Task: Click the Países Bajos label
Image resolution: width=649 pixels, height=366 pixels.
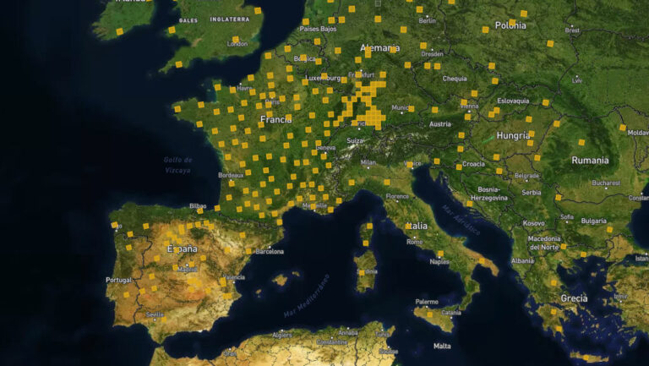Action: pyautogui.click(x=319, y=29)
